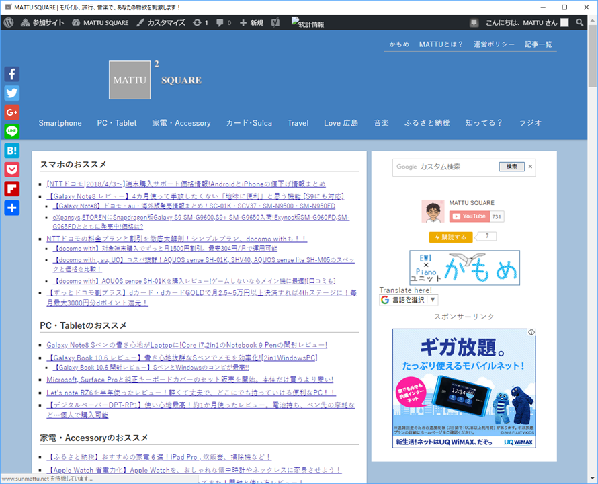Open かもめ top link
598x484 pixels.
399,44
